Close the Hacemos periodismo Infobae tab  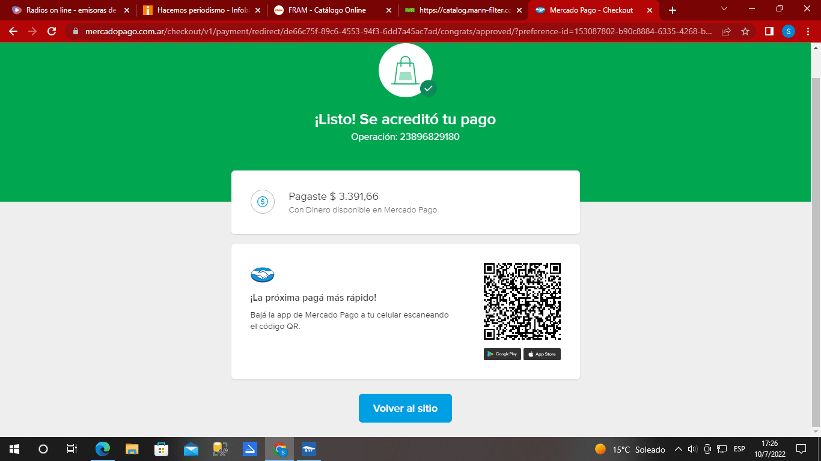pos(257,10)
